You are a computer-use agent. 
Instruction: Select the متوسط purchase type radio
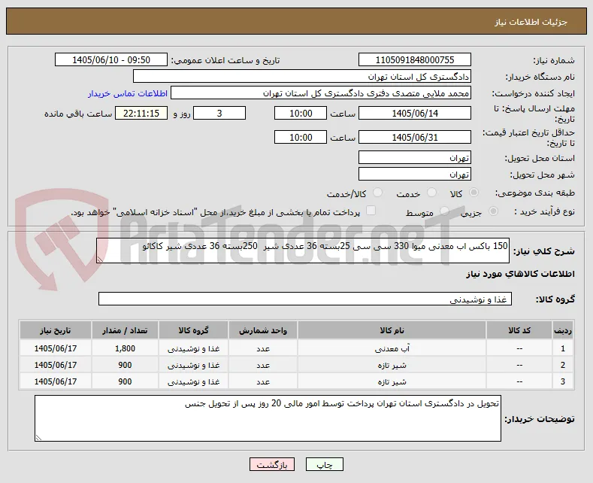pos(445,211)
